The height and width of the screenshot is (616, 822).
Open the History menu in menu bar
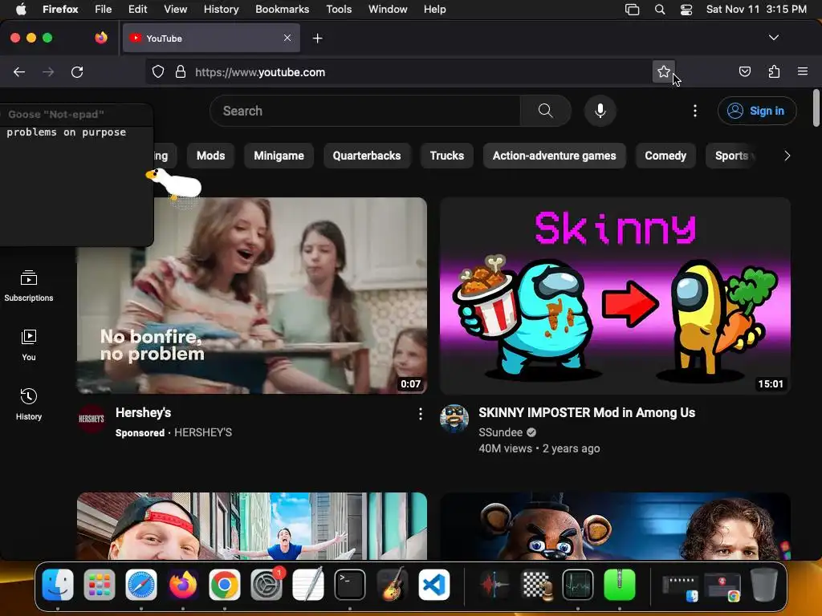pos(221,9)
